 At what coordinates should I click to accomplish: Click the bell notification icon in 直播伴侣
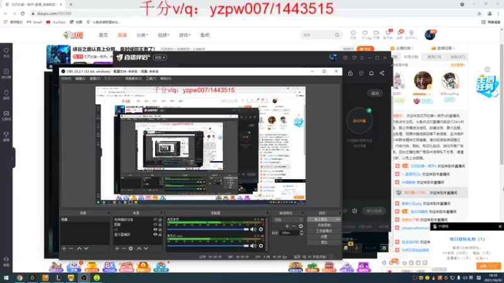pyautogui.click(x=371, y=73)
